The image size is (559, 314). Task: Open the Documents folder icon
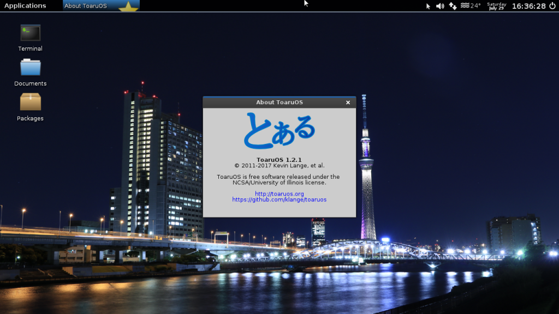[x=31, y=68]
